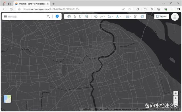This screenshot has height=112, width=182.
Task: Open the hamburger menu in search box
Action: coord(5,16)
